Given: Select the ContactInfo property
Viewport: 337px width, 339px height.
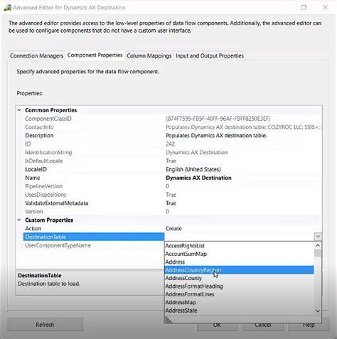Looking at the screenshot, I should pyautogui.click(x=39, y=127).
